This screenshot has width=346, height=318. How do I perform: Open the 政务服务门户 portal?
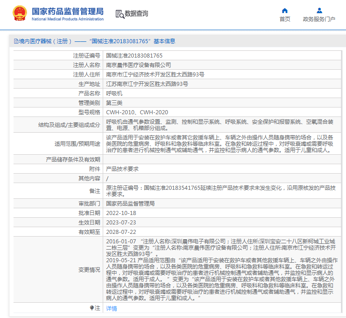[319, 19]
